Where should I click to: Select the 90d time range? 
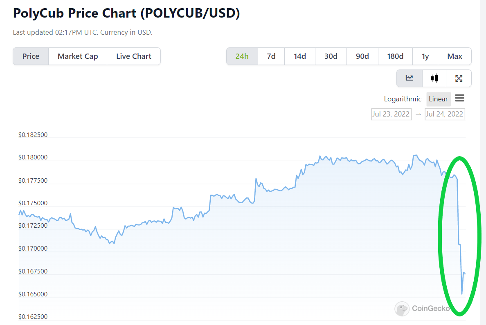(x=362, y=56)
